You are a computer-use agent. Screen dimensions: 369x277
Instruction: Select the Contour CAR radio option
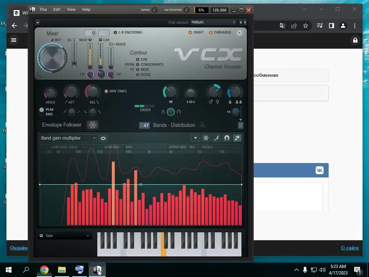(x=138, y=60)
